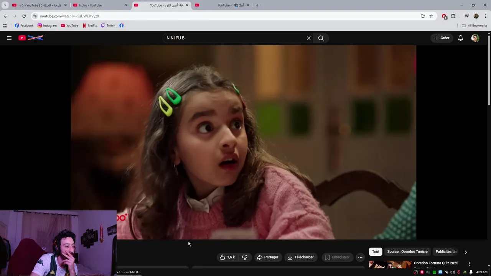This screenshot has width=491, height=276.
Task: Mute the active tab via speaker icon
Action: (181, 5)
